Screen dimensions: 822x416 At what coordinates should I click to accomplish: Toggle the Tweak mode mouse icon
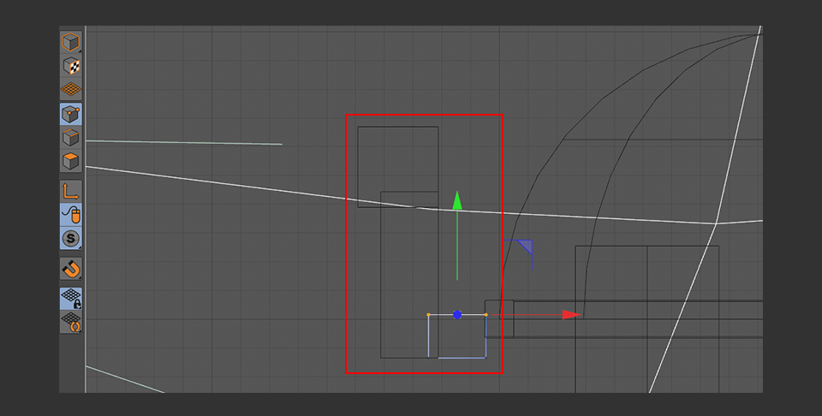pyautogui.click(x=71, y=215)
